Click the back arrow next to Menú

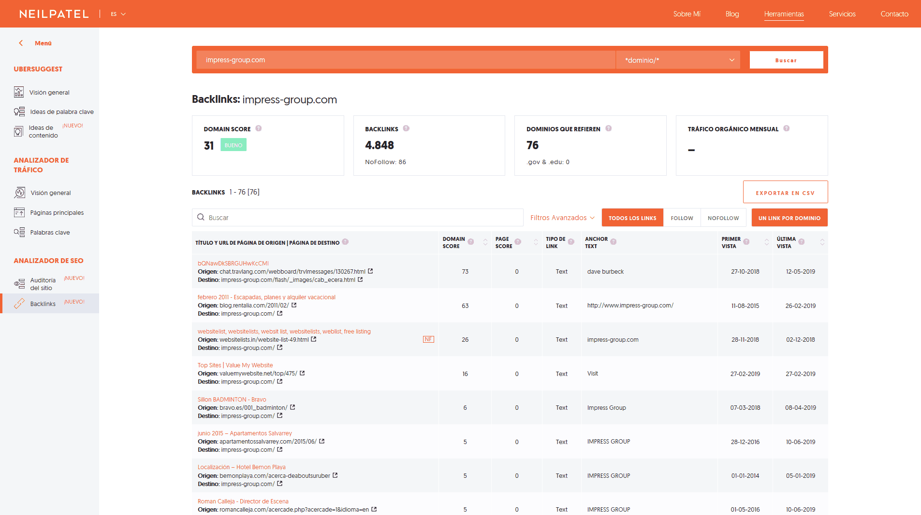click(x=21, y=43)
